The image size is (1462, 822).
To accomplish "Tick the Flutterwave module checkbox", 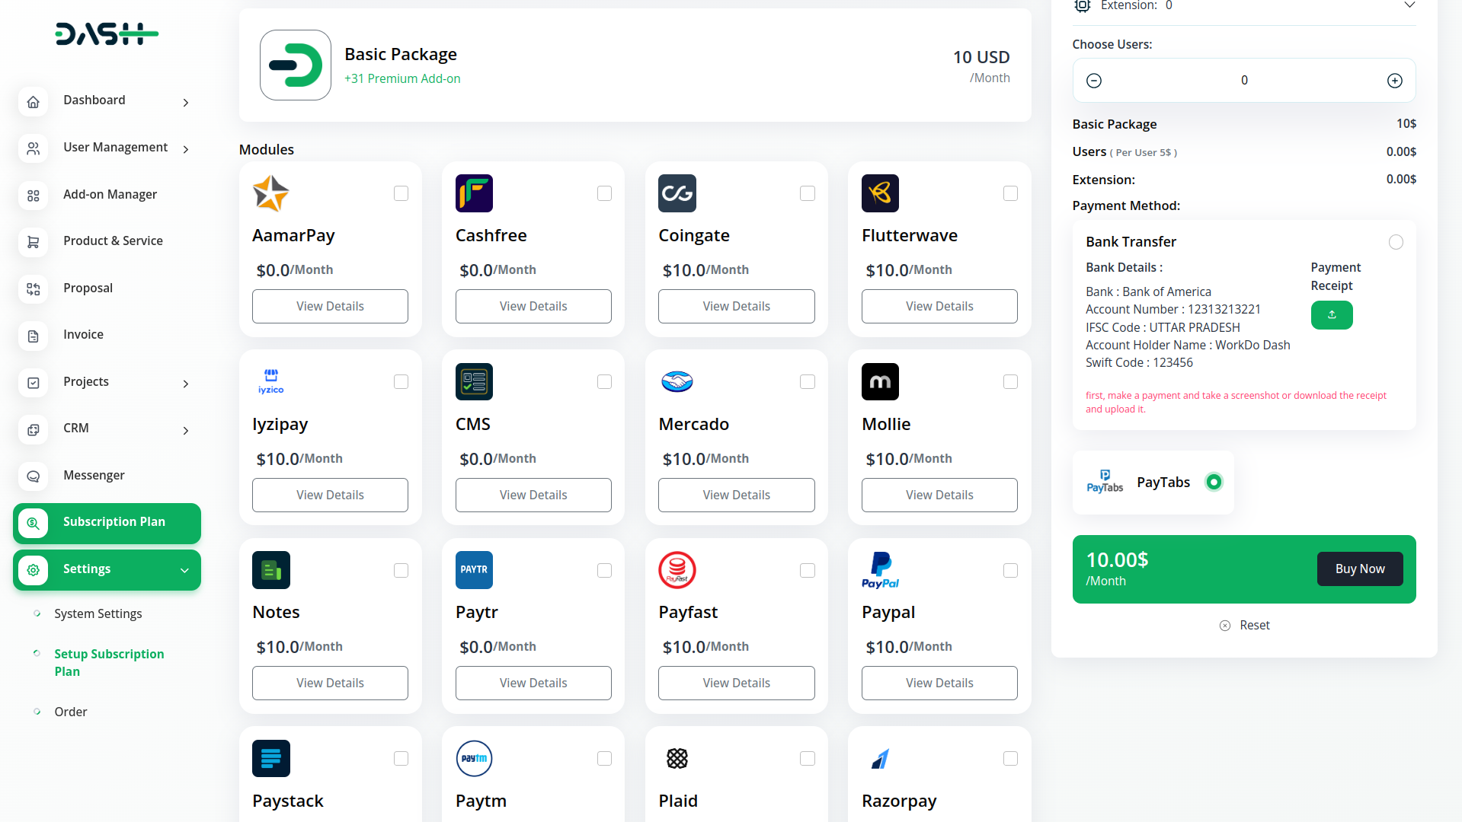I will click(x=1010, y=193).
